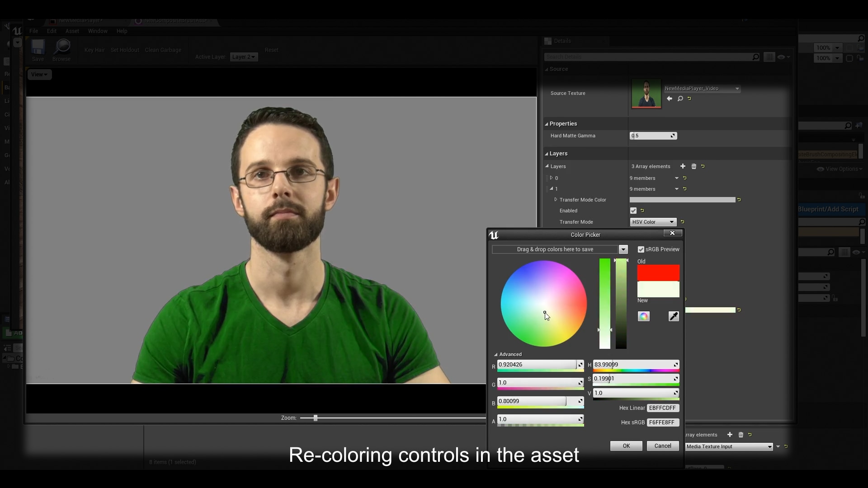
Task: Delete array elements using the trash icon
Action: pyautogui.click(x=693, y=166)
